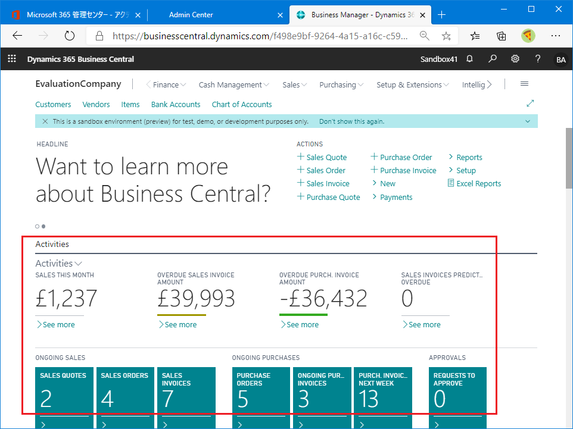This screenshot has width=573, height=429.
Task: Open the help question mark icon
Action: [537, 59]
